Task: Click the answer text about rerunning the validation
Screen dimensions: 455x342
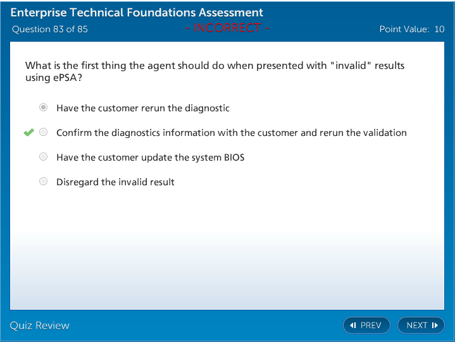Action: [231, 133]
